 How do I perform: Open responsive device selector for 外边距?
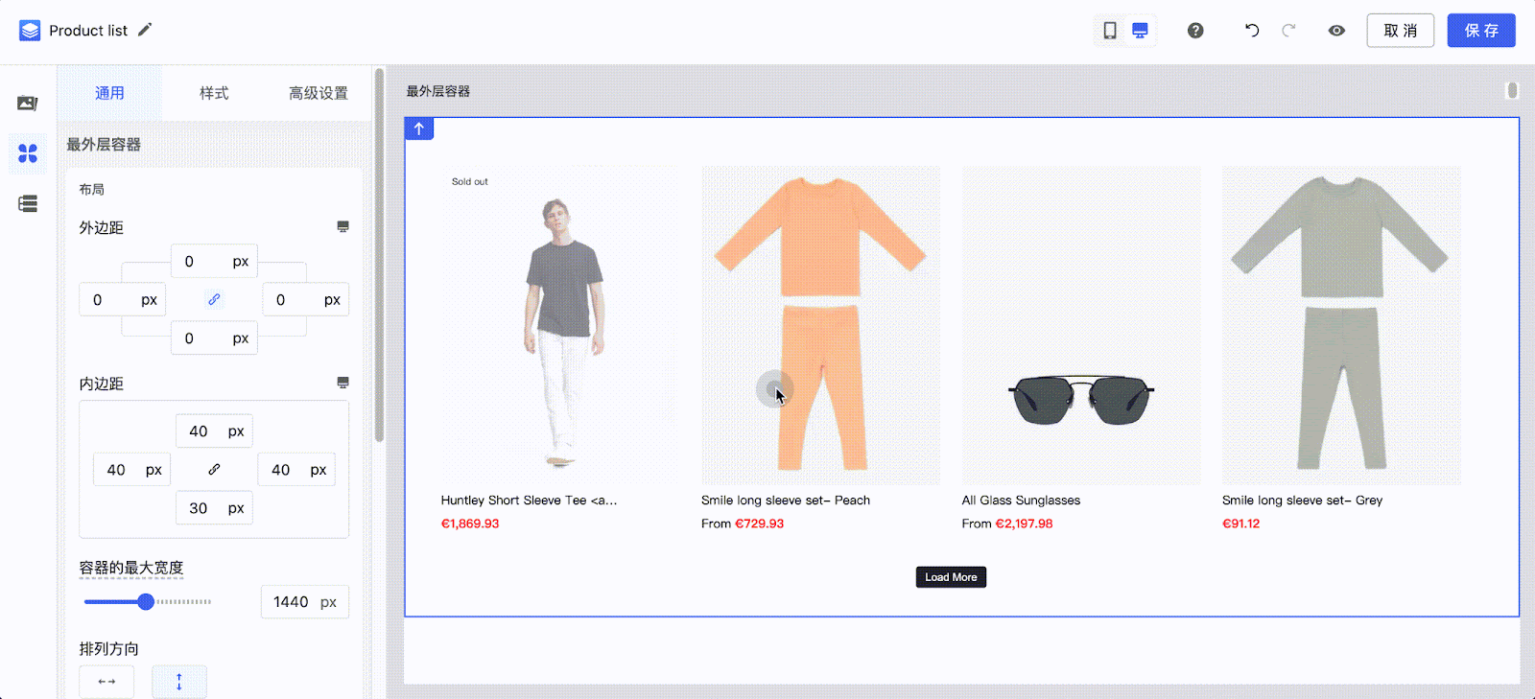click(x=342, y=227)
